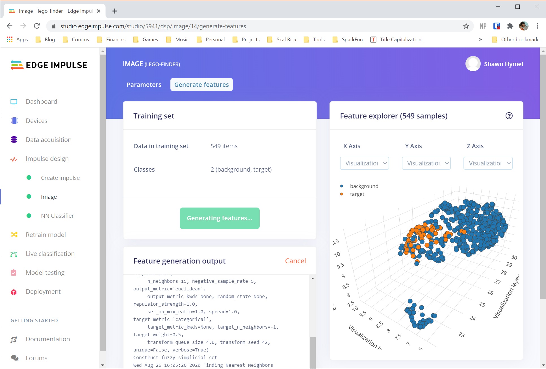Click the Model testing sidebar icon
This screenshot has width=546, height=369.
point(14,272)
